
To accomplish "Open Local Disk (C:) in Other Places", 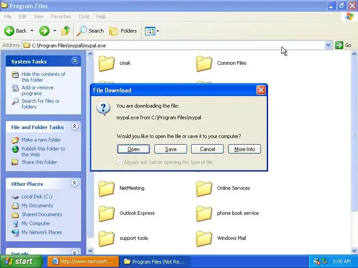I will (x=37, y=197).
